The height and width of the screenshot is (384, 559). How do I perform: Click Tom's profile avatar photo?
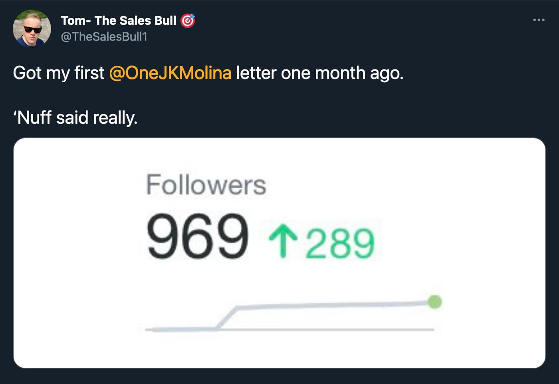click(x=32, y=29)
